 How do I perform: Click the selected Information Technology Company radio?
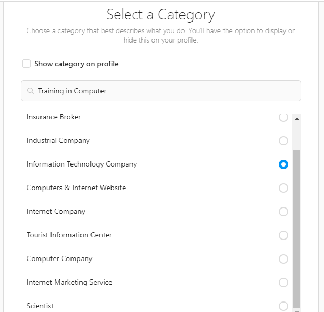(283, 164)
